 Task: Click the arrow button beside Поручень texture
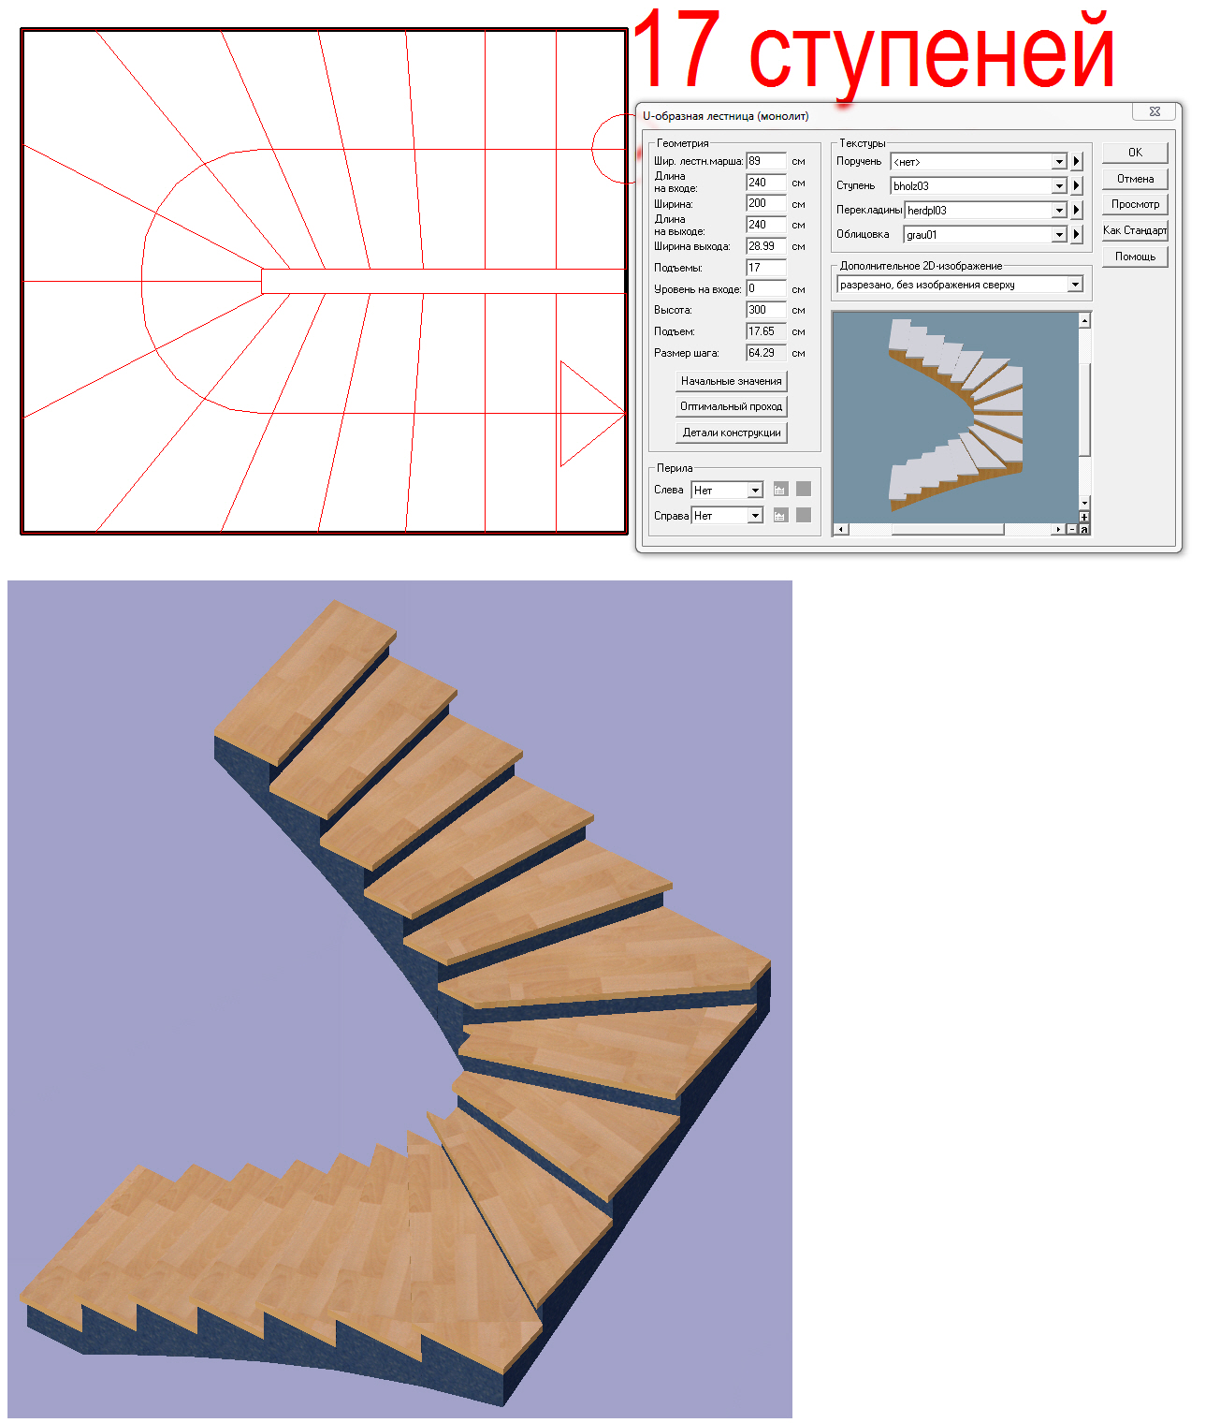[x=1076, y=161]
